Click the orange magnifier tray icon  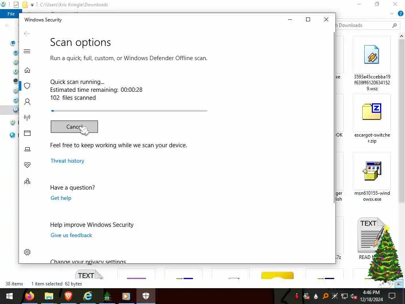click(x=326, y=296)
